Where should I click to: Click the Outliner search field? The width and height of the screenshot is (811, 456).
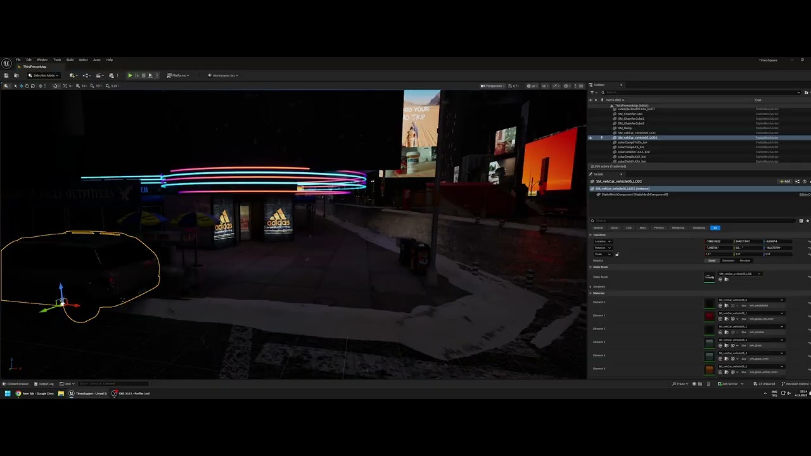click(x=699, y=92)
